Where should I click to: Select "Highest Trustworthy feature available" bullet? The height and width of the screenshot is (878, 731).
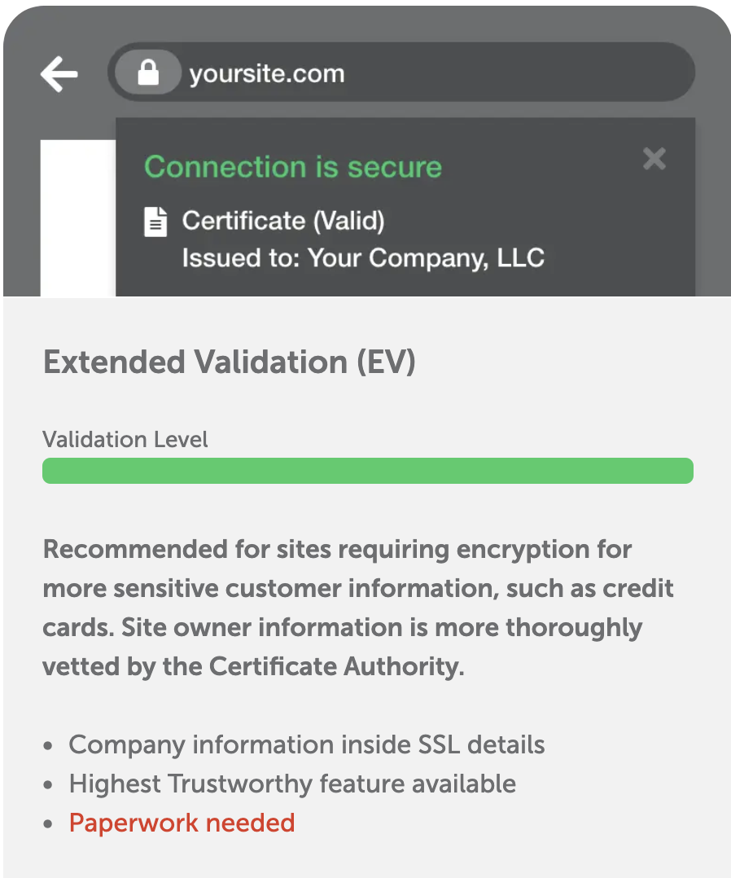(292, 784)
